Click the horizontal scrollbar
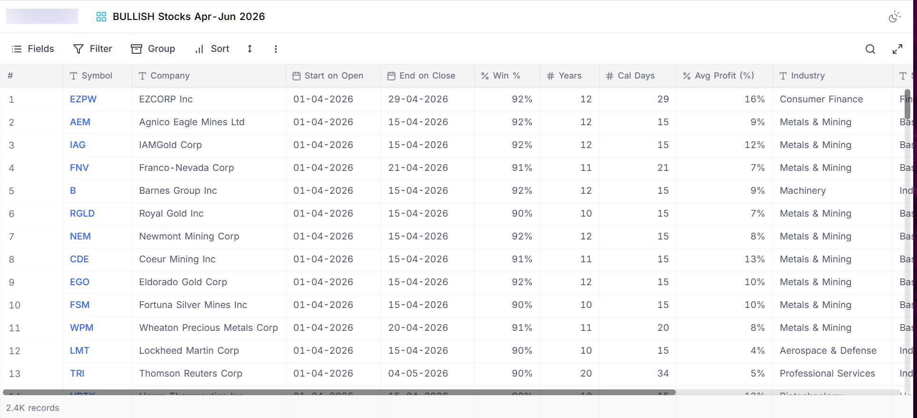Screen dimensions: 917x418 [339, 392]
